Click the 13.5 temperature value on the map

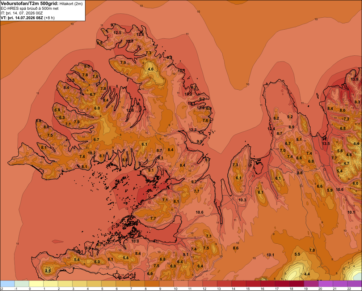pyautogui.click(x=326, y=144)
